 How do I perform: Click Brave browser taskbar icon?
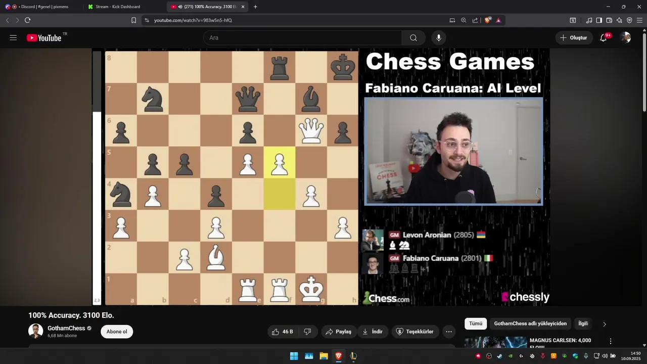[x=339, y=356]
